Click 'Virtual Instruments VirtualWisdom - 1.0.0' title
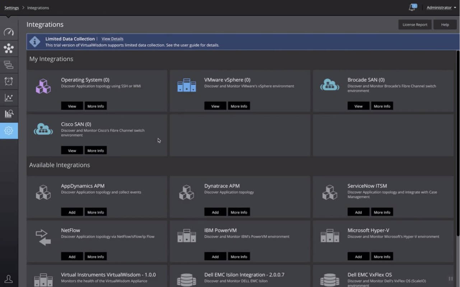Image resolution: width=460 pixels, height=287 pixels. coord(108,275)
